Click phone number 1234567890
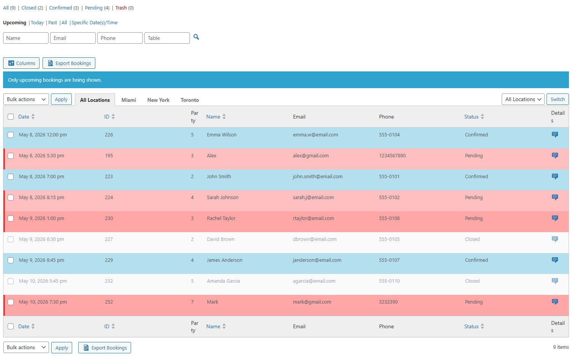The image size is (572, 356). click(x=392, y=156)
